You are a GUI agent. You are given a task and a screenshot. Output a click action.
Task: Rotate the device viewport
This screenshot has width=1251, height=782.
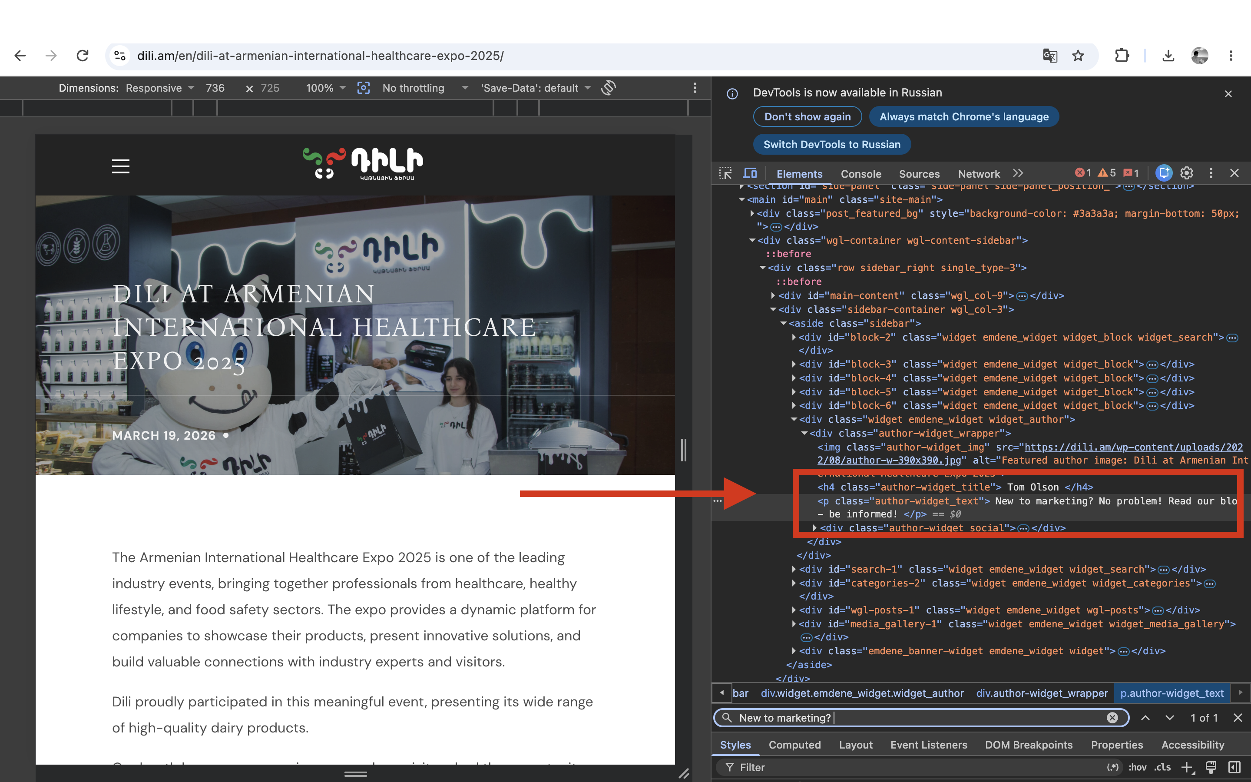click(609, 88)
